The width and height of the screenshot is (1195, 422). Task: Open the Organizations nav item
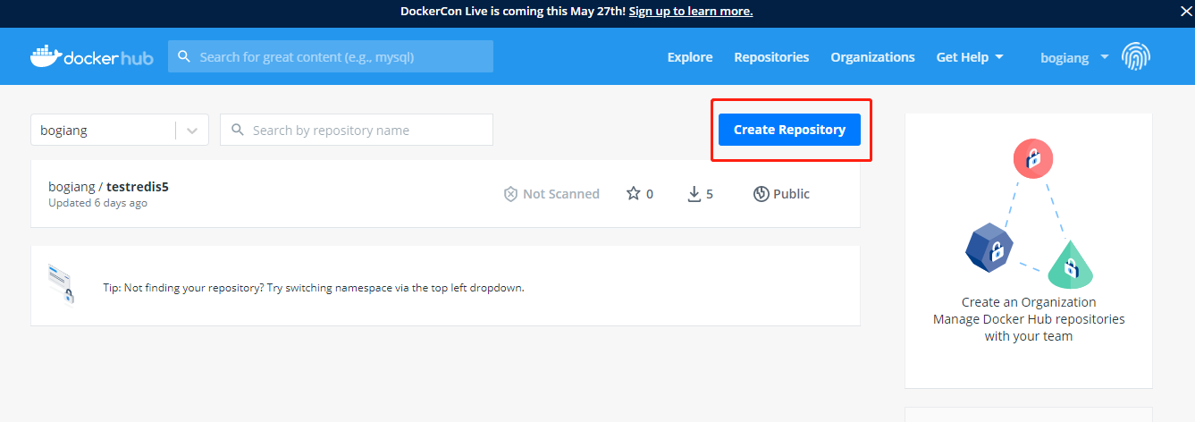click(872, 57)
